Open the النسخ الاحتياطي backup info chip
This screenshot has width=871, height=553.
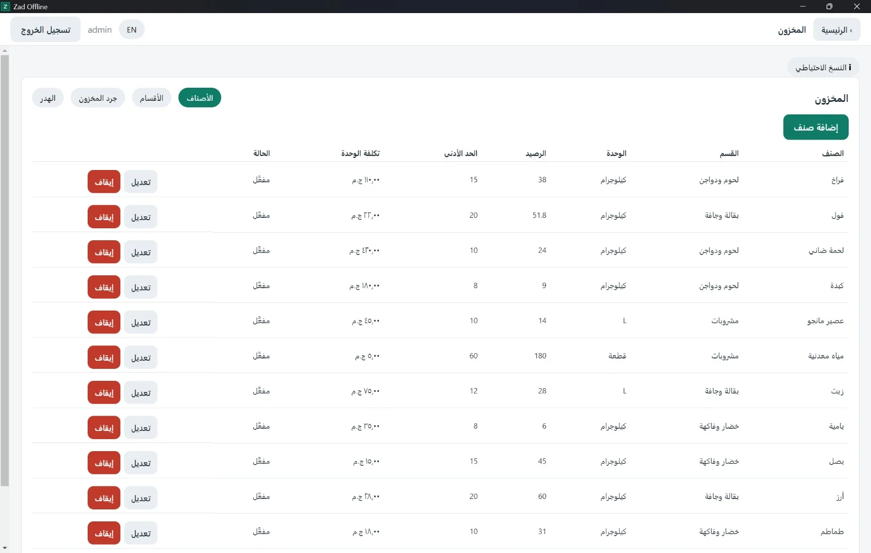(823, 68)
